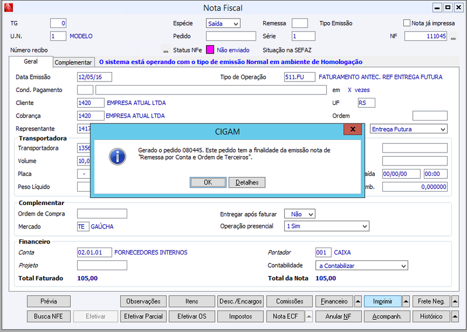Click the Pedido input field
Screen dimensions: 467x332
click(x=231, y=36)
